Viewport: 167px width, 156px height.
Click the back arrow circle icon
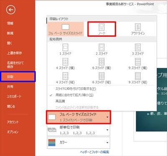coord(11,10)
